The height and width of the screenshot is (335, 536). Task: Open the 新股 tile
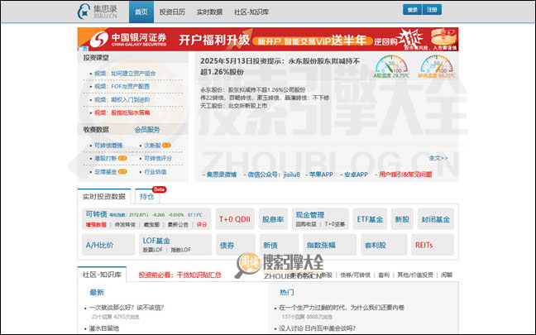[x=402, y=219]
